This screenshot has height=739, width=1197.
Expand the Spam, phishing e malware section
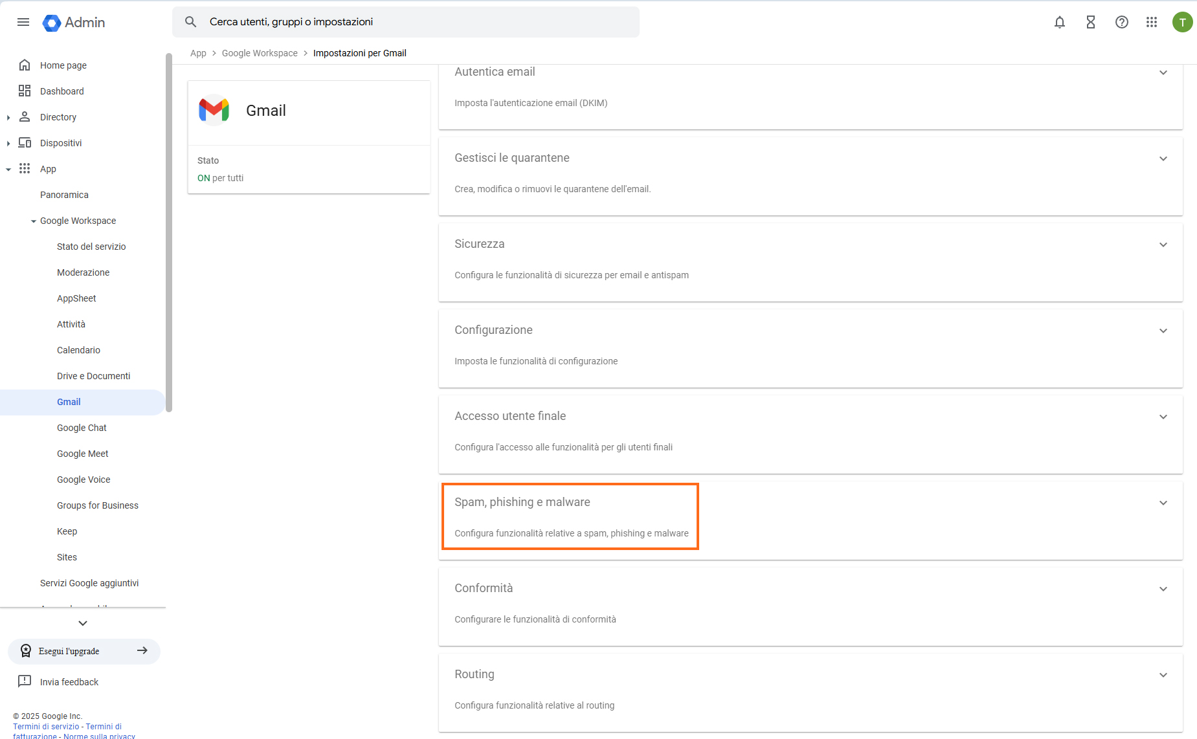point(1163,503)
